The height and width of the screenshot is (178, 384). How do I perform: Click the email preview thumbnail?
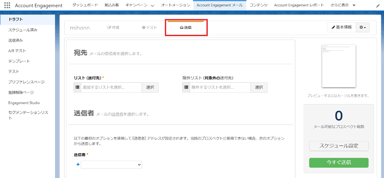click(339, 66)
